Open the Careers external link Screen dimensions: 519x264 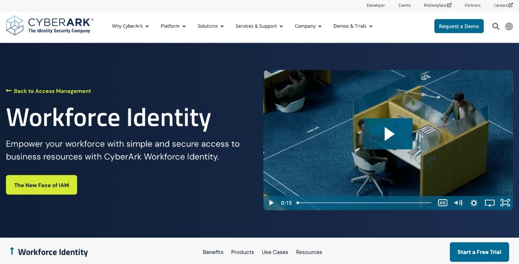[x=503, y=5]
